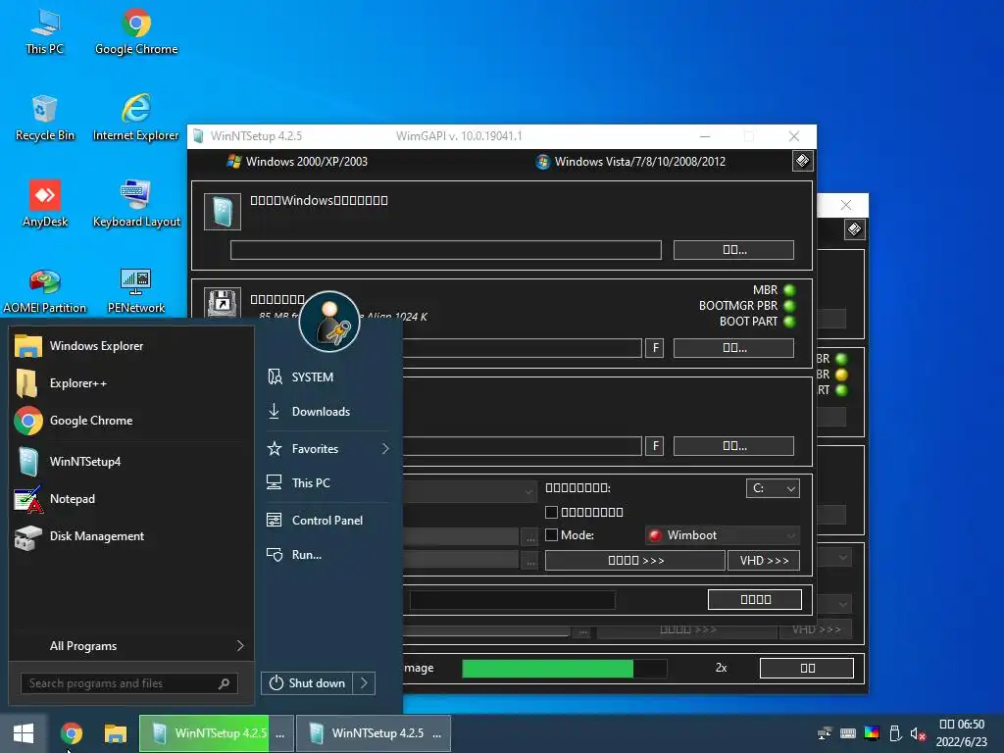This screenshot has height=753, width=1004.
Task: Click the BOOT PART green status indicator
Action: click(x=789, y=322)
